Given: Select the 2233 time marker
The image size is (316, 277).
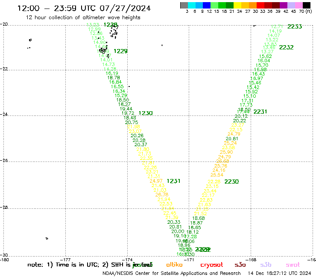Looking at the screenshot, I should 295,26.
